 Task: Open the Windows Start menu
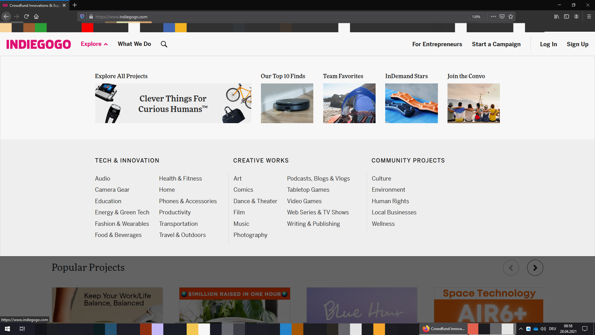coord(7,329)
